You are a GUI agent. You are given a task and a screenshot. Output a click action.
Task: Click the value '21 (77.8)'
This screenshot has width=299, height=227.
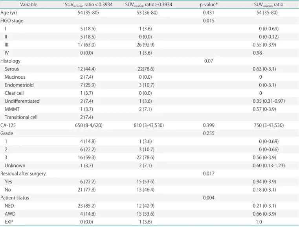click(86, 190)
